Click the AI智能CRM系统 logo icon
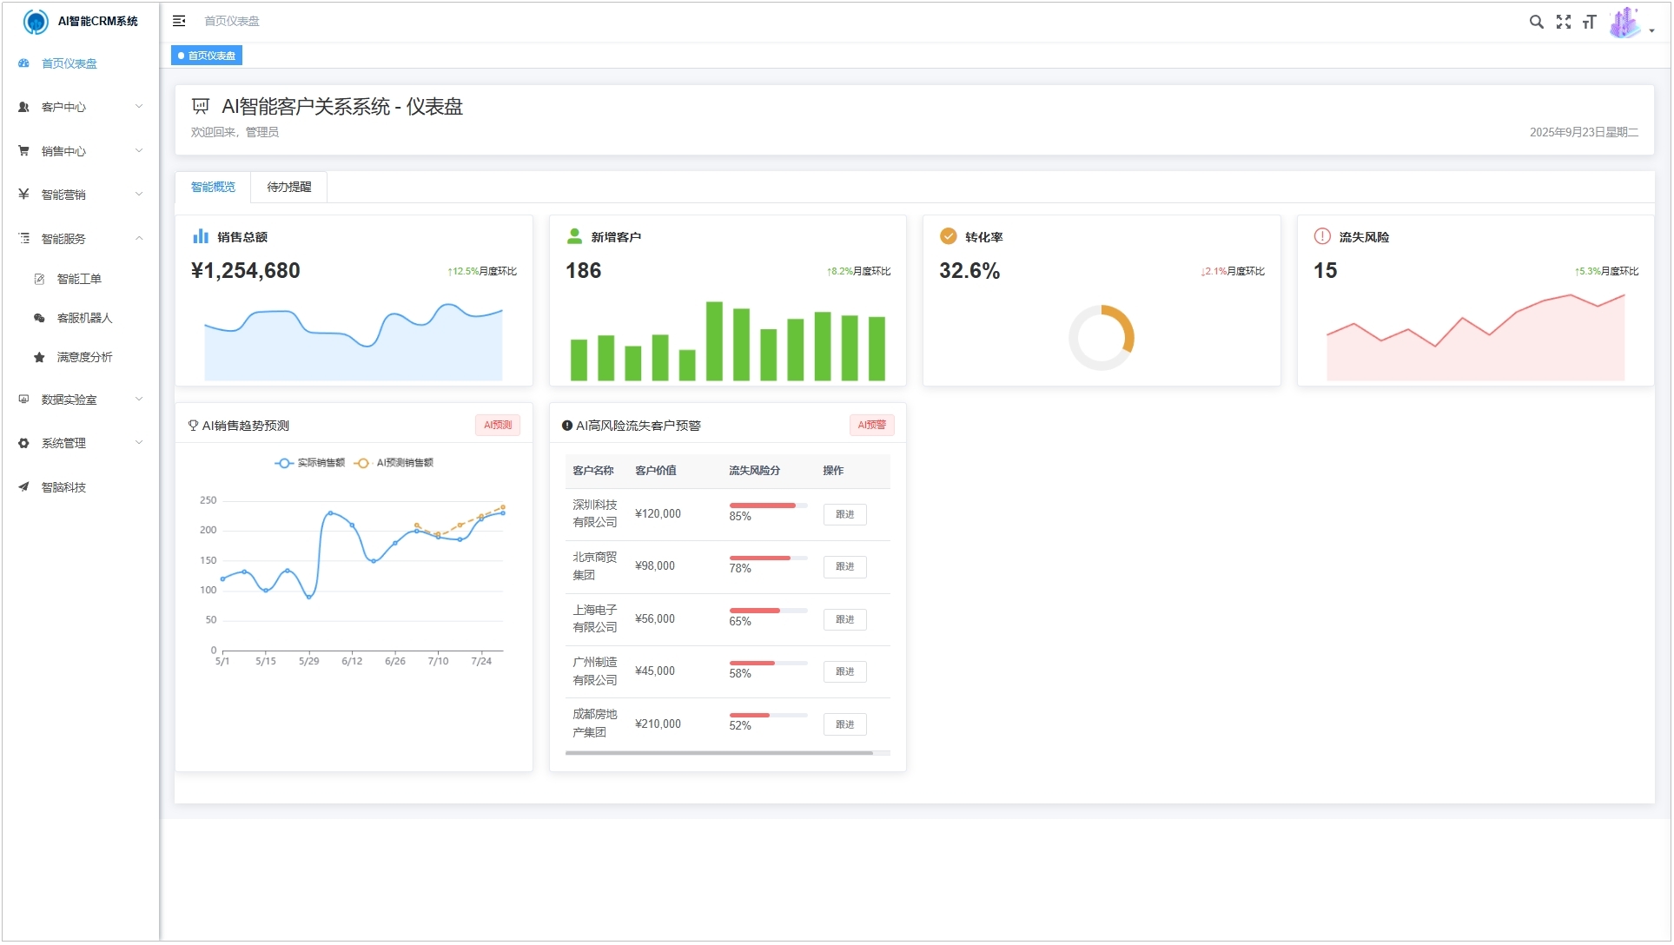Image resolution: width=1674 pixels, height=945 pixels. [x=36, y=22]
